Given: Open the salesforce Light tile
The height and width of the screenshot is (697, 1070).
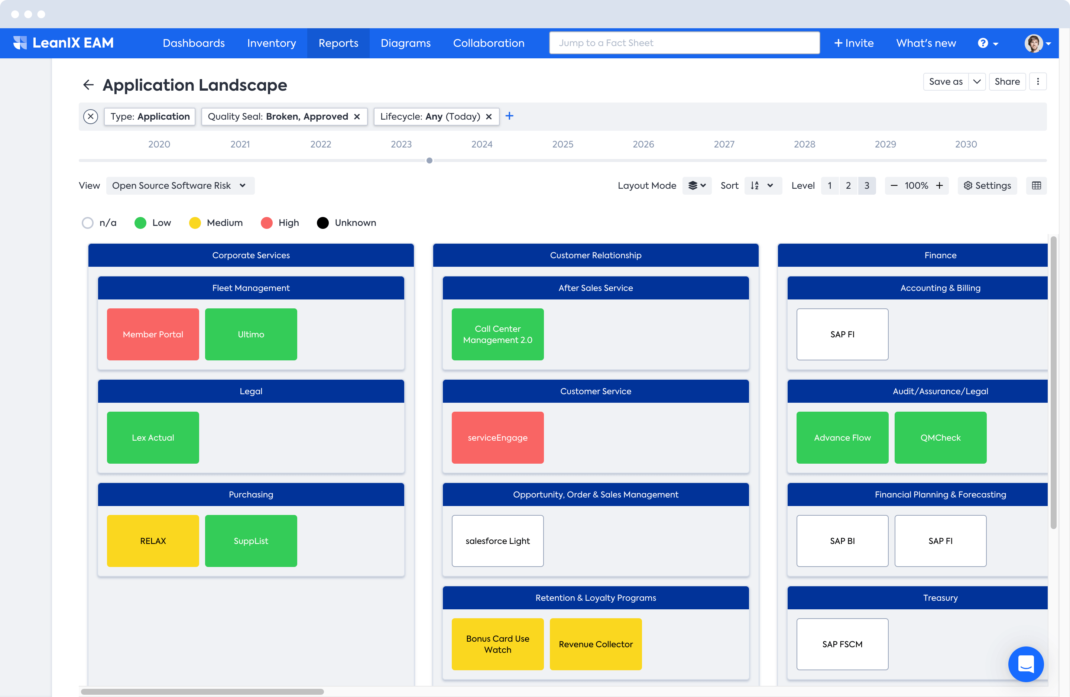Looking at the screenshot, I should 498,541.
